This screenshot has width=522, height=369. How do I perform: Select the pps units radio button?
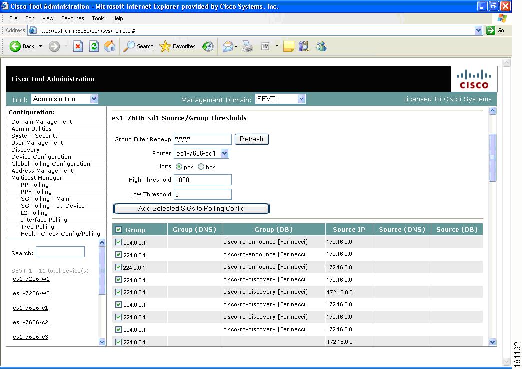(x=179, y=167)
